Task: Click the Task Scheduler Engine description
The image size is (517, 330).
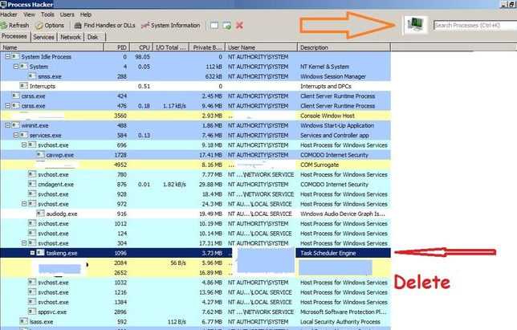Action: coord(328,253)
